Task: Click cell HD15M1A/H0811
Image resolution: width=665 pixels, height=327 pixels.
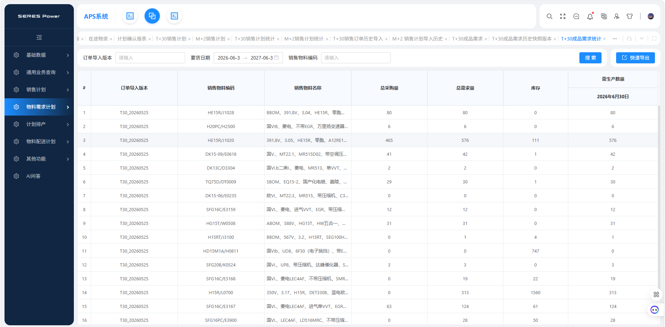Action: point(221,251)
